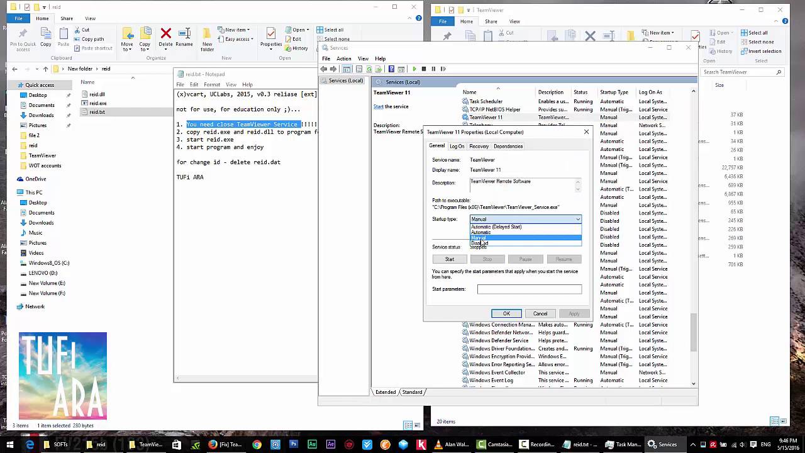The height and width of the screenshot is (453, 805).
Task: Click Downloads under Quick access
Action: pyautogui.click(x=41, y=115)
